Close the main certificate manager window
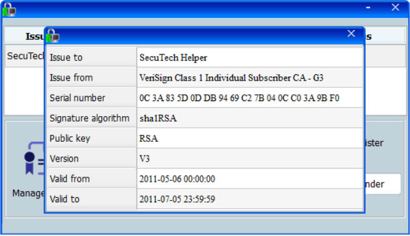The width and height of the screenshot is (410, 236). coord(395,7)
